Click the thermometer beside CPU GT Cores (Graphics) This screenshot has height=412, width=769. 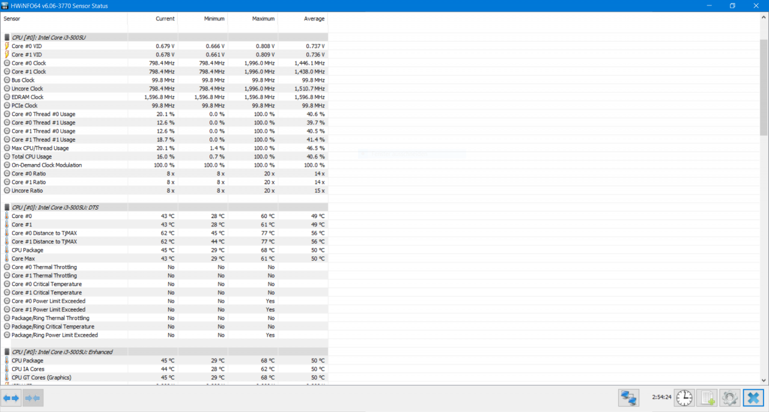tap(7, 377)
